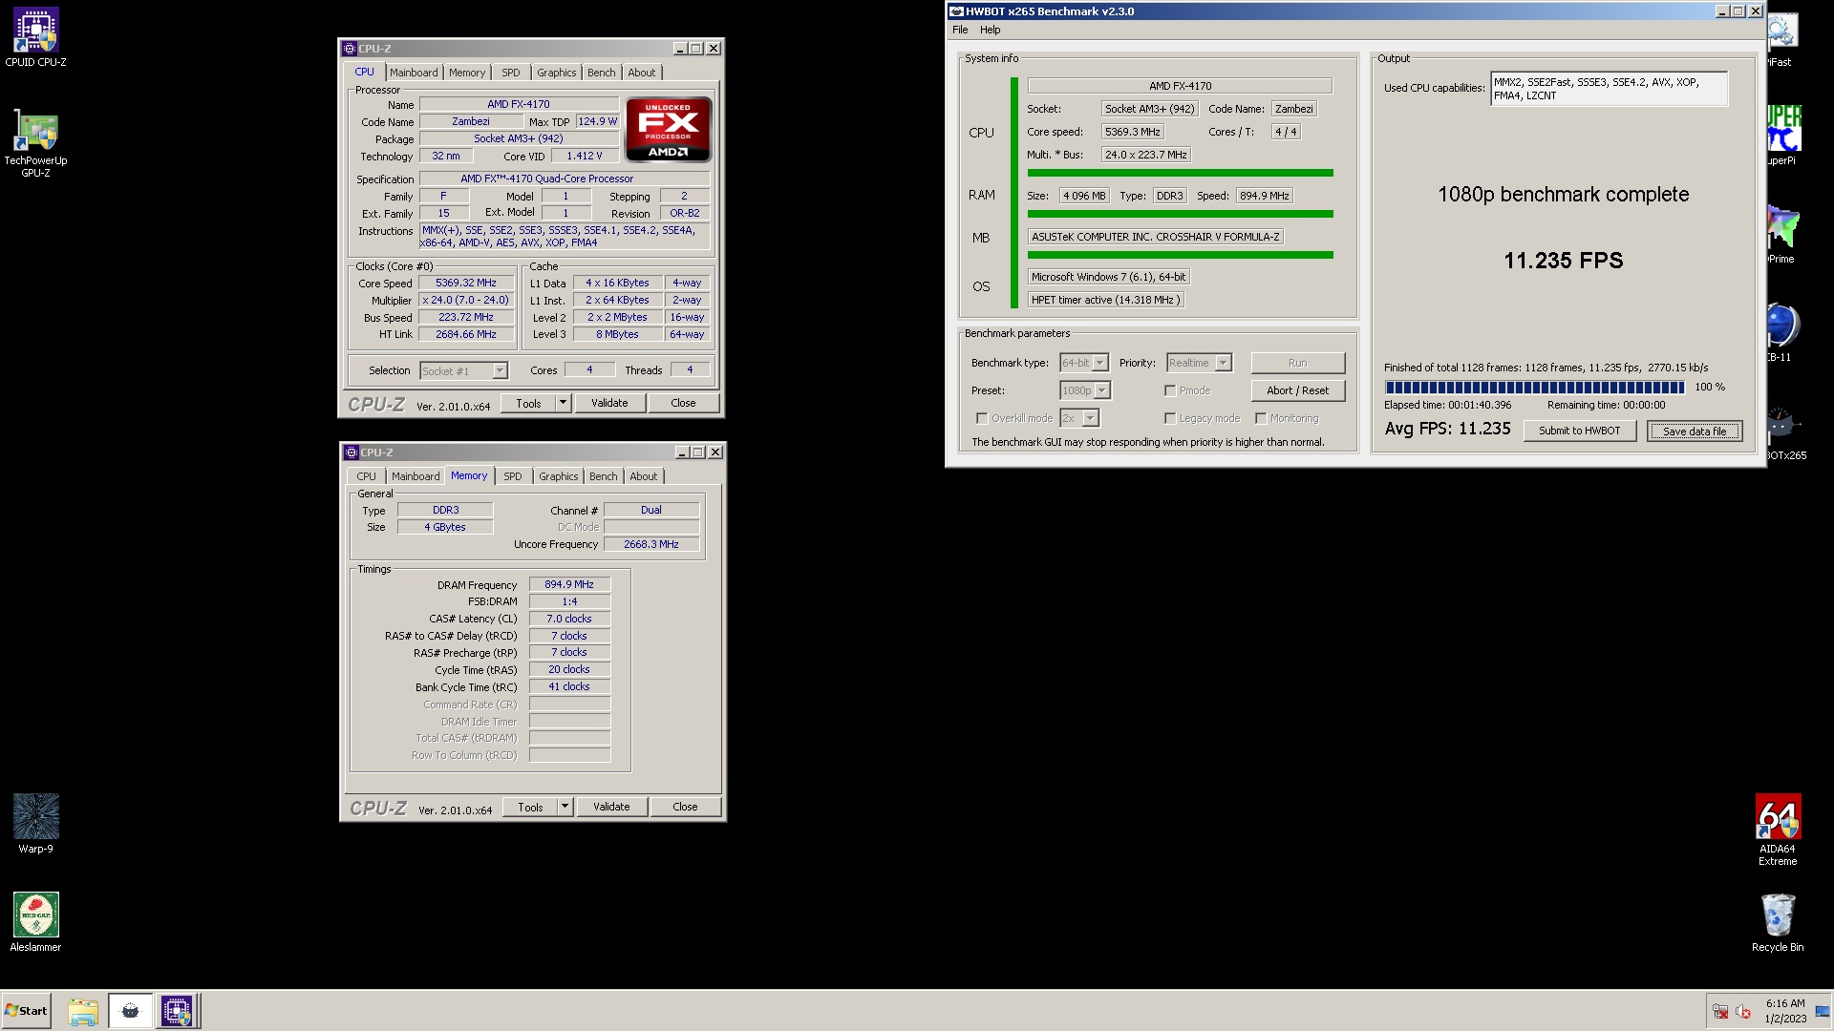The width and height of the screenshot is (1834, 1031).
Task: Enable the Legacy mode checkbox
Action: 1170,418
